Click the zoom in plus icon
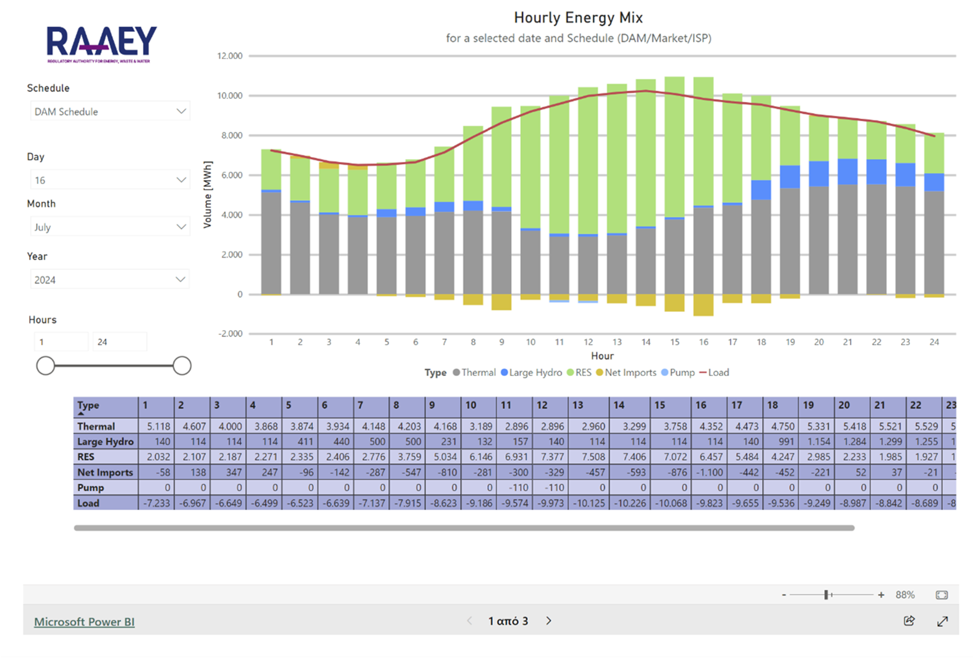Viewport: 974px width, 658px height. coord(881,595)
